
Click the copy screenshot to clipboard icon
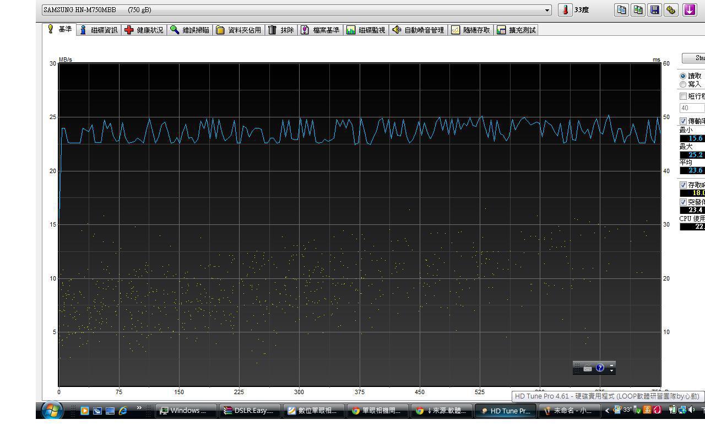point(638,10)
